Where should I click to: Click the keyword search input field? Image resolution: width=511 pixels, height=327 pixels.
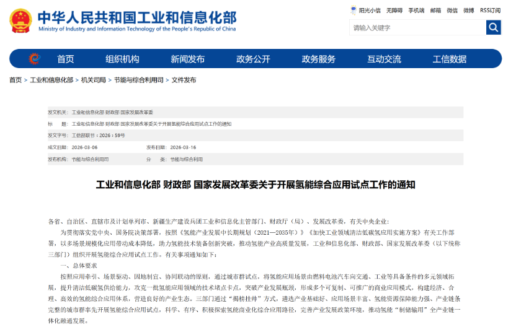point(418,28)
